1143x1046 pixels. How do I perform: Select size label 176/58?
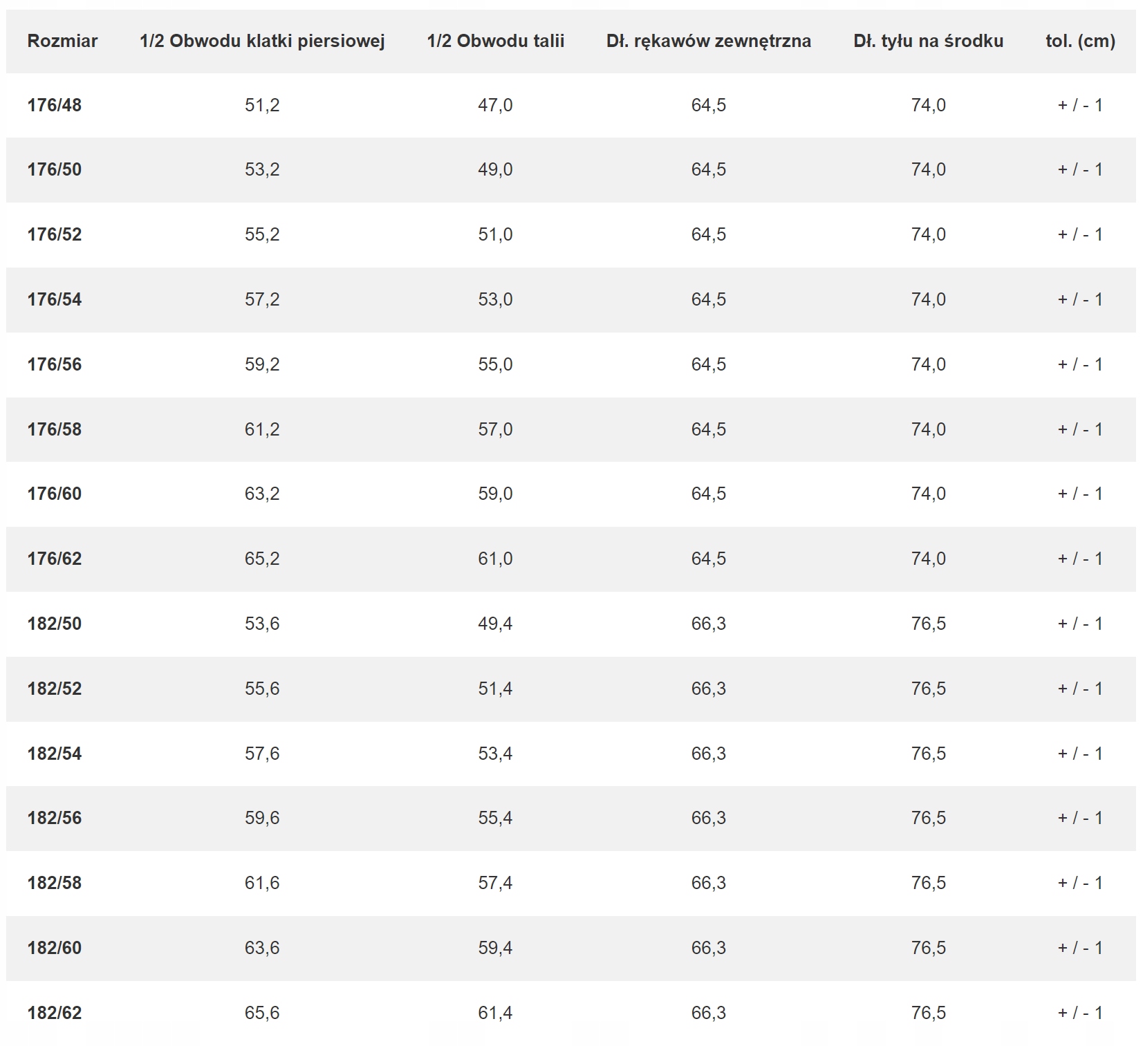(x=55, y=429)
